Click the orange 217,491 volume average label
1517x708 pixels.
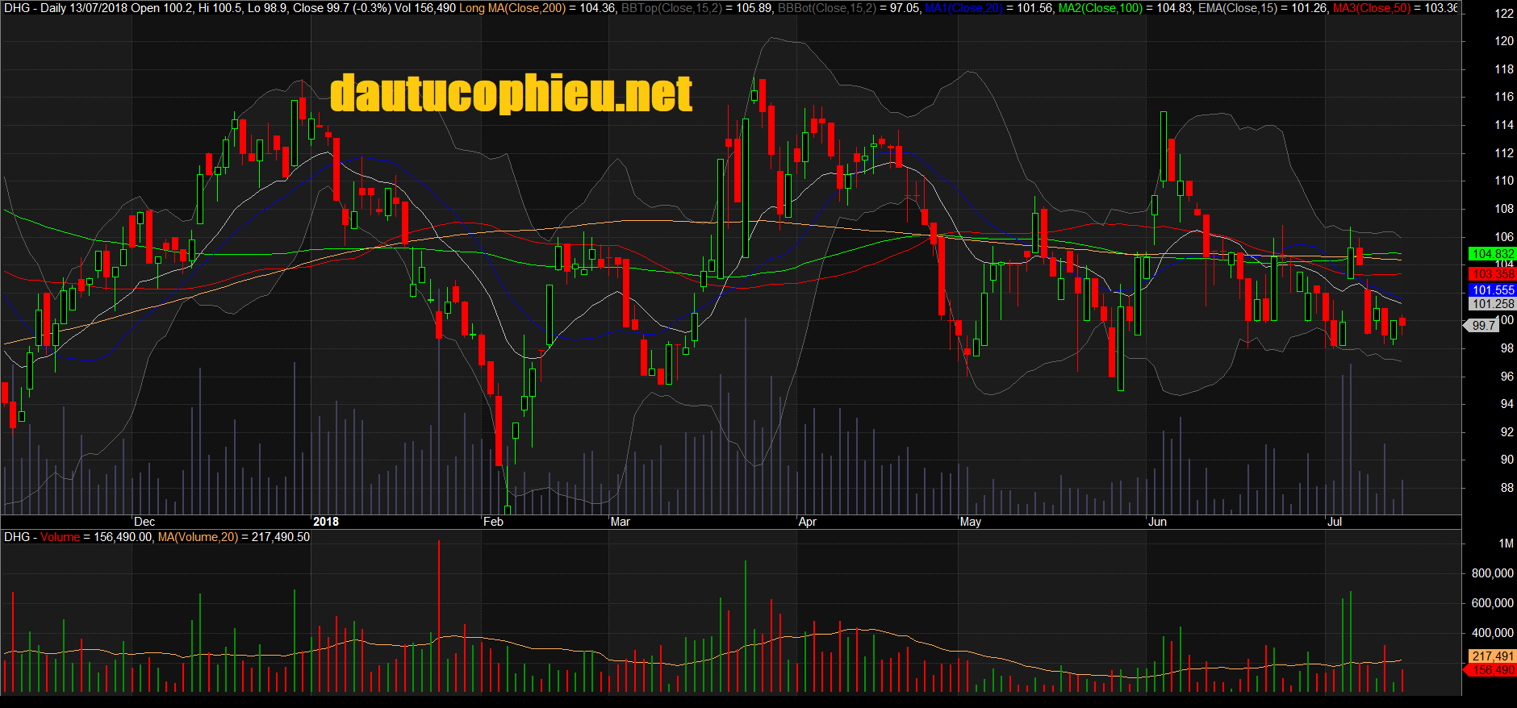click(x=1492, y=656)
